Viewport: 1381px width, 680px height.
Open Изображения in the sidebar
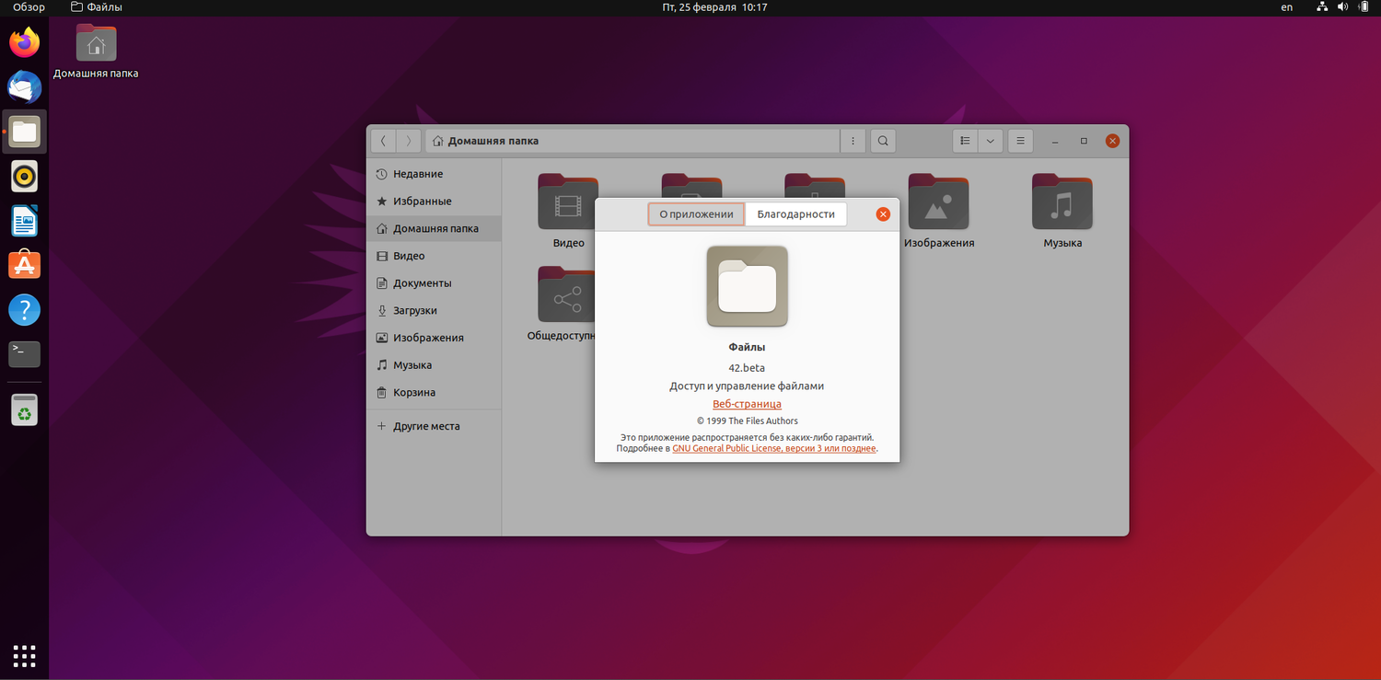pyautogui.click(x=434, y=338)
